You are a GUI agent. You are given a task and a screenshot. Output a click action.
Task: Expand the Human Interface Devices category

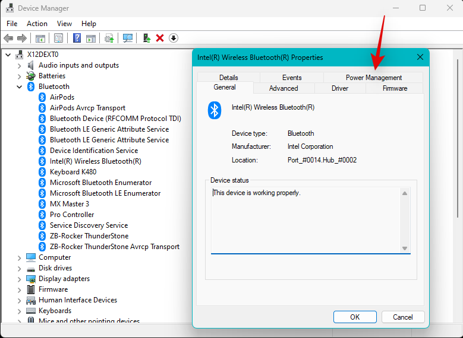[x=20, y=301]
